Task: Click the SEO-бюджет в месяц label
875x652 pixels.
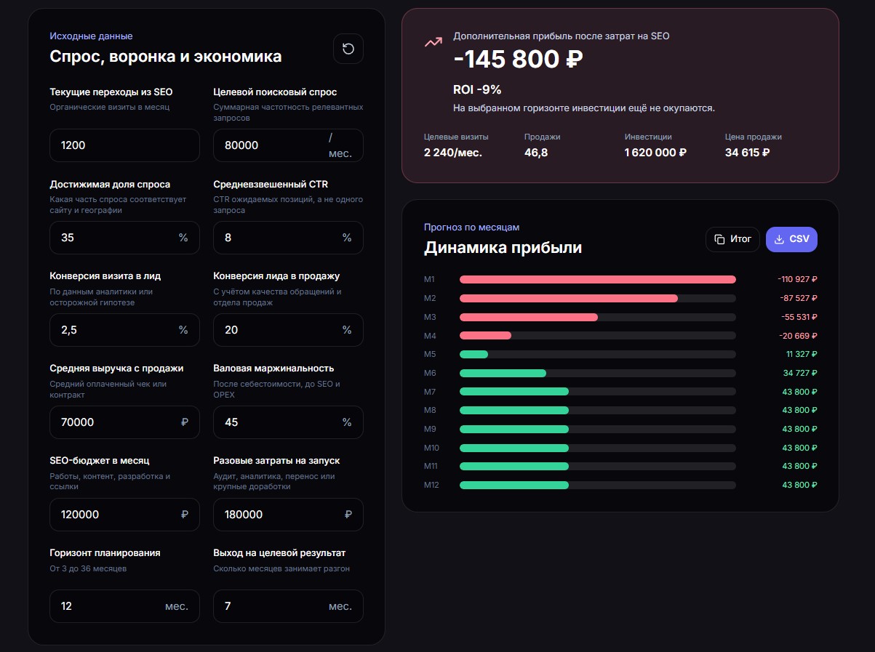Action: 100,460
